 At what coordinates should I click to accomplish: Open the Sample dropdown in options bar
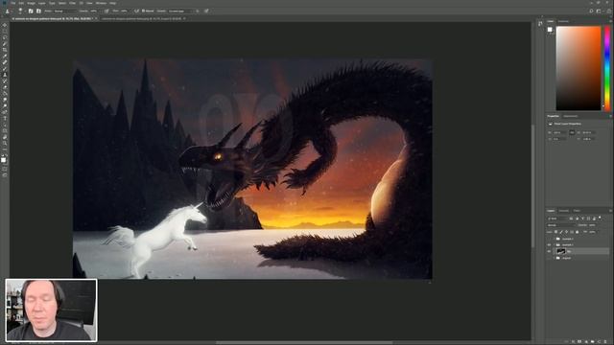click(x=181, y=11)
